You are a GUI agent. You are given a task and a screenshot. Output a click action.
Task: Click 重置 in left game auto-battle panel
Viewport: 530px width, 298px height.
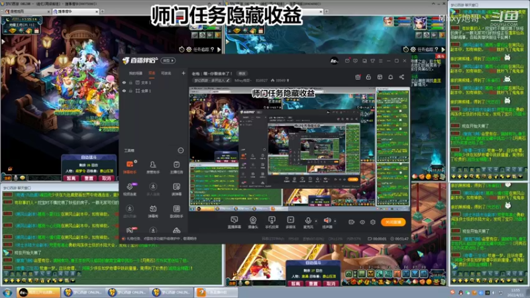pyautogui.click(x=89, y=178)
